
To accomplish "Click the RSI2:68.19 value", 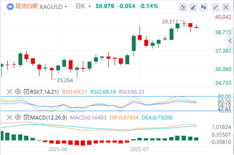I will [103, 92].
